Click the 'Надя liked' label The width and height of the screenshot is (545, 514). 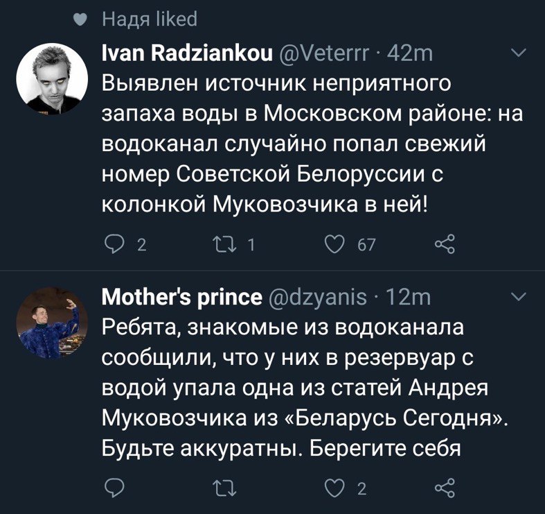(x=150, y=19)
